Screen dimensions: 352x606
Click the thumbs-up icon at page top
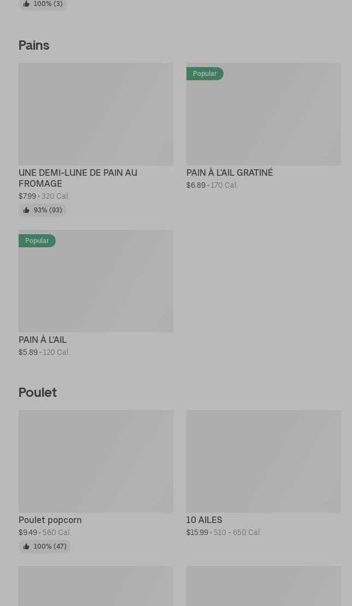click(26, 4)
